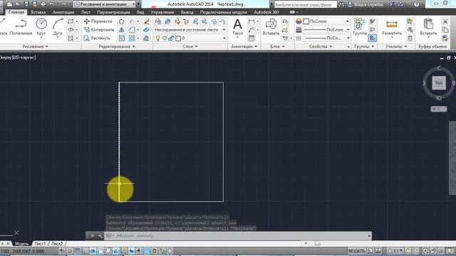
Task: Click the Верх face of ViewCube
Action: 439,82
